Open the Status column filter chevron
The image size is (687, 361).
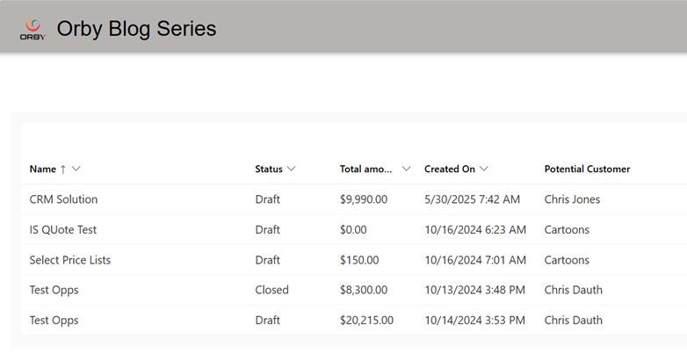pos(292,169)
